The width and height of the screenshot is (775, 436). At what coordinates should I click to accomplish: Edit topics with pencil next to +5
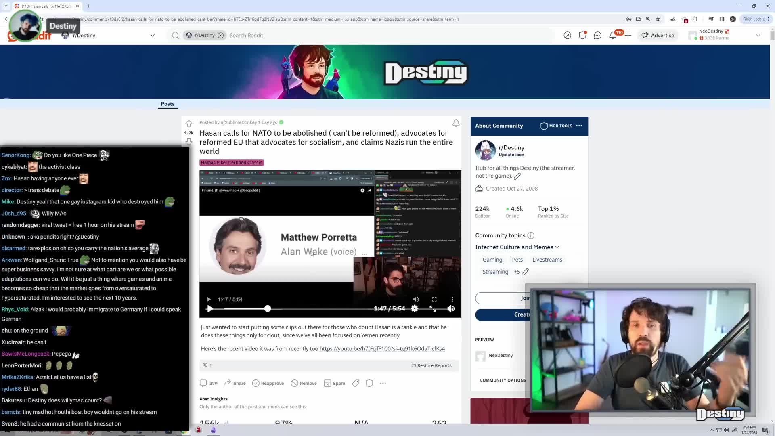point(525,272)
